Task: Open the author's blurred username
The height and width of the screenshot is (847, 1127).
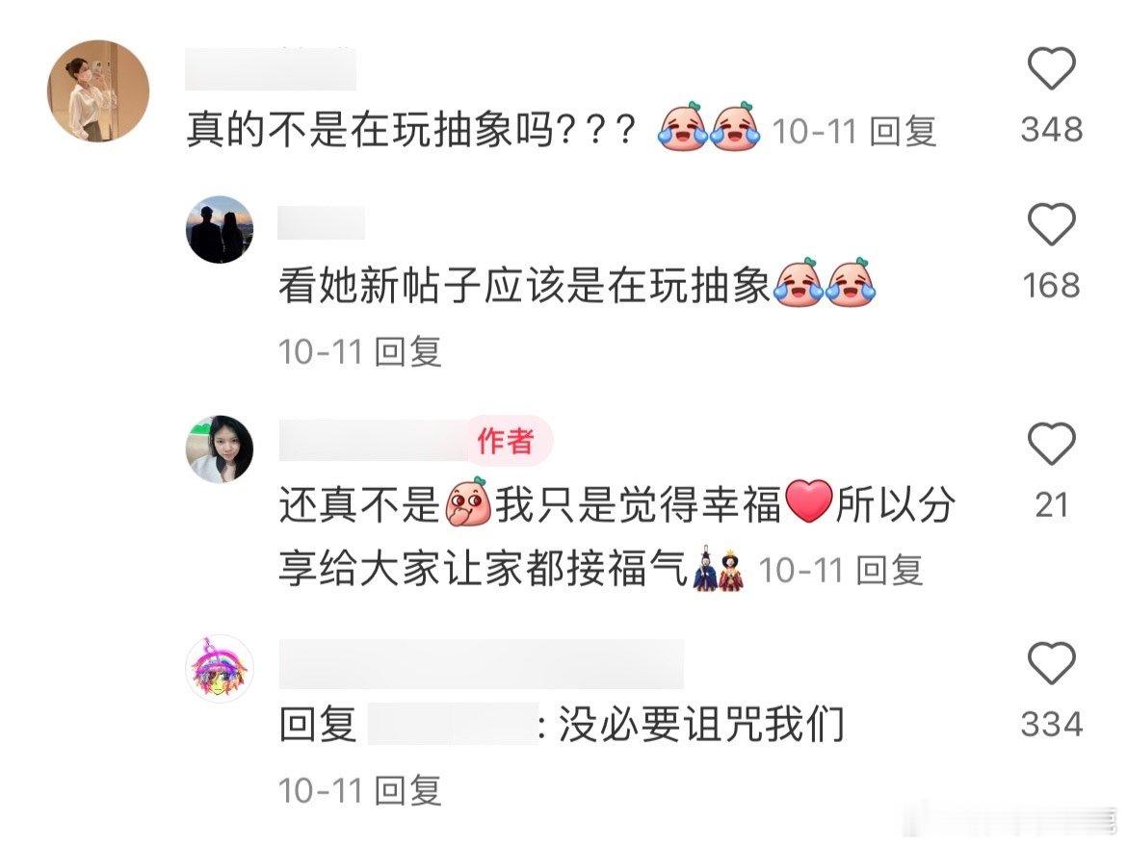Action: coord(373,441)
